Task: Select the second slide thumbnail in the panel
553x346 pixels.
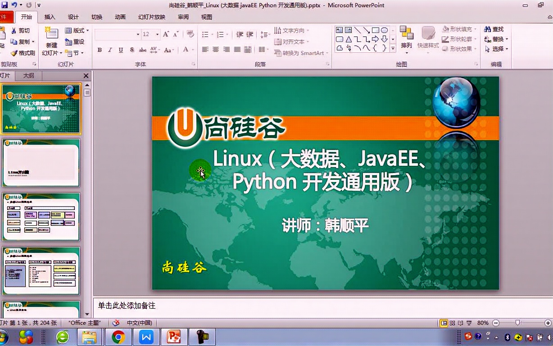Action: (x=41, y=163)
